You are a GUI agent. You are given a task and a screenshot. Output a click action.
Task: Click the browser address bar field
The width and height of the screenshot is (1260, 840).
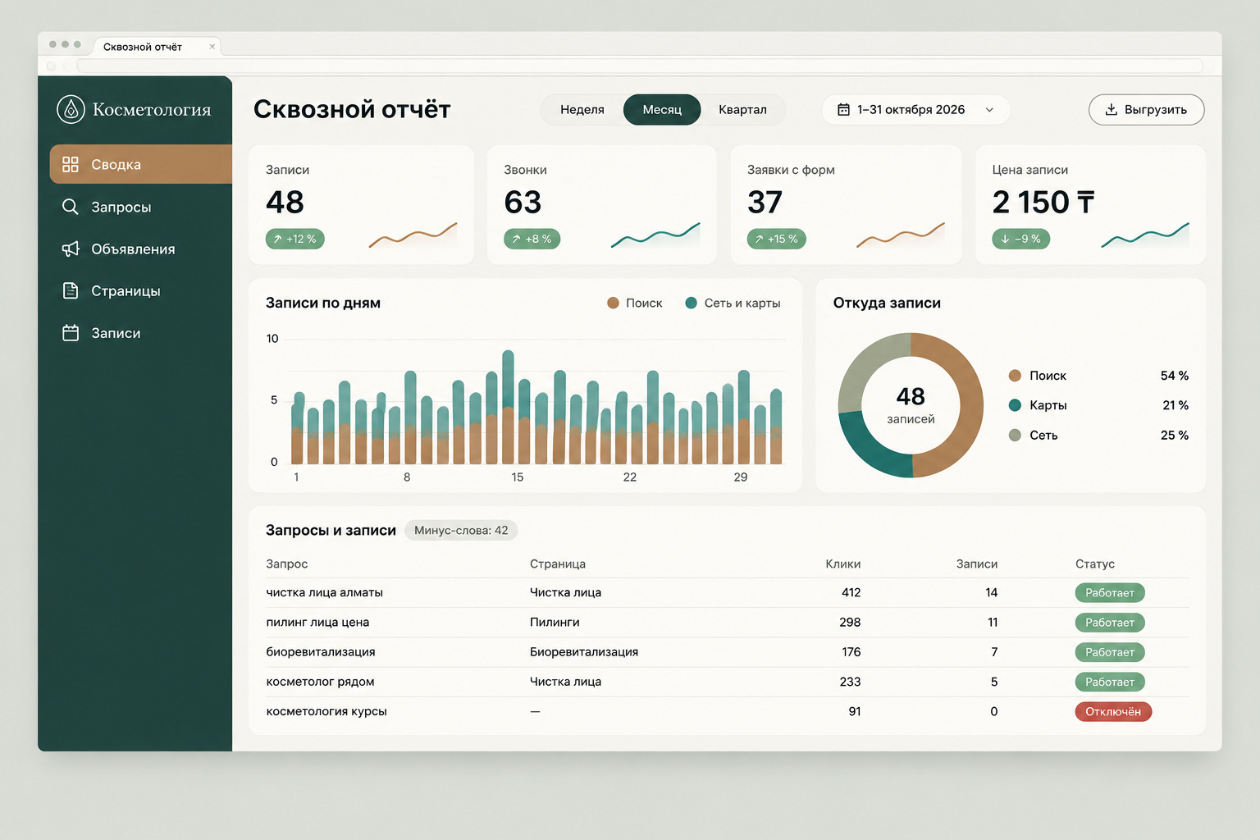click(640, 66)
